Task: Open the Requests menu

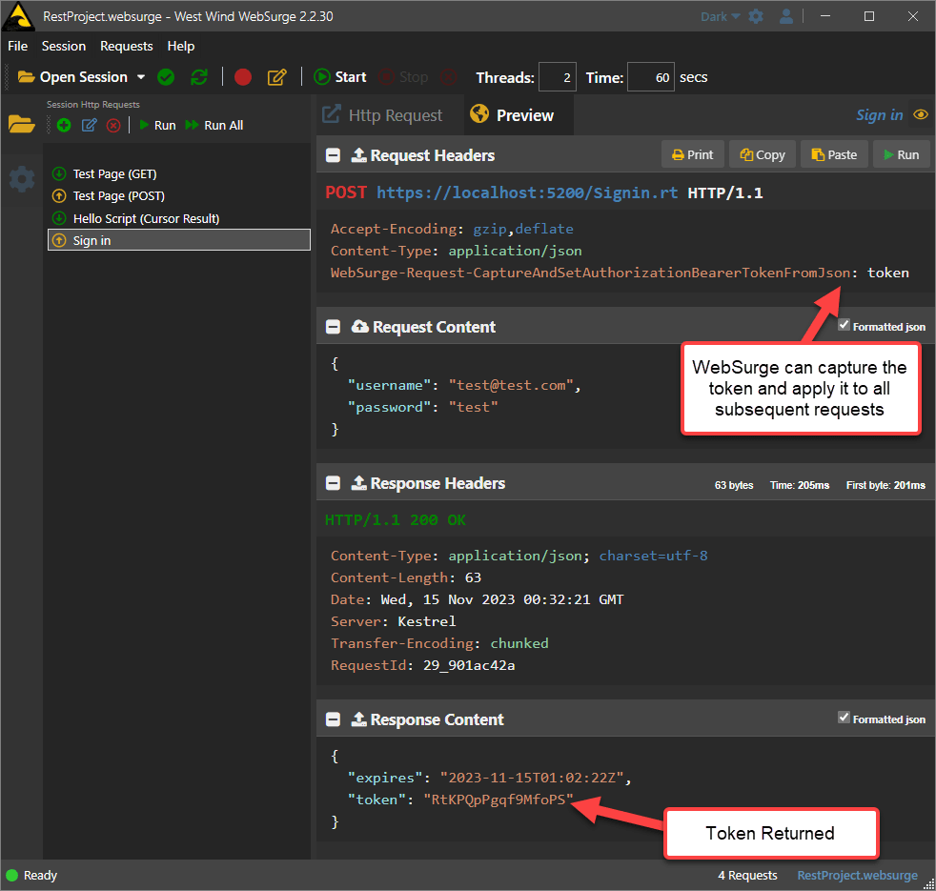Action: (127, 46)
